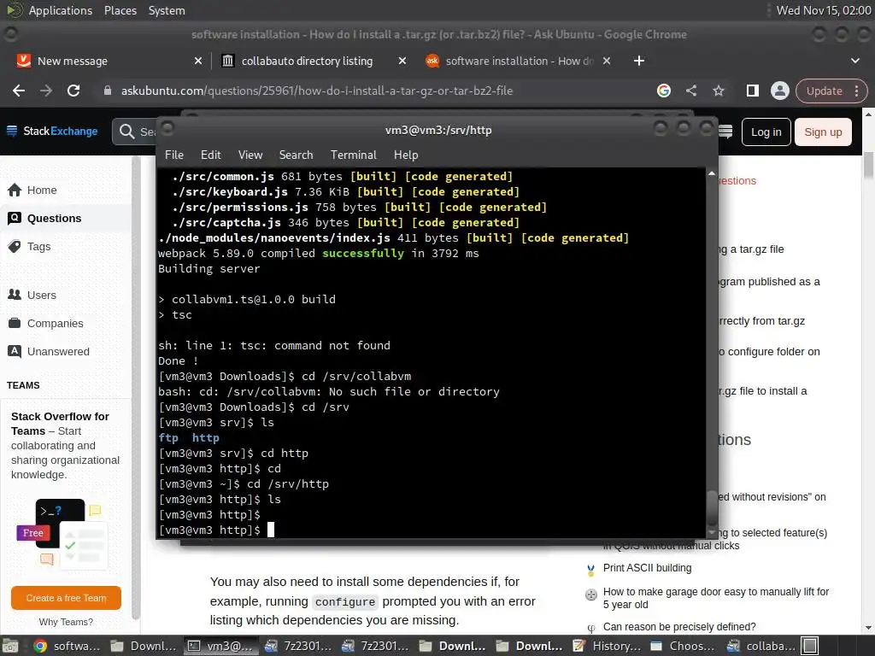The image size is (875, 656).
Task: Open collaba... taskbar item
Action: (761, 646)
